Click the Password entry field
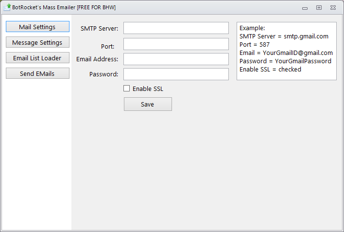Image resolution: width=344 pixels, height=232 pixels. pos(176,74)
